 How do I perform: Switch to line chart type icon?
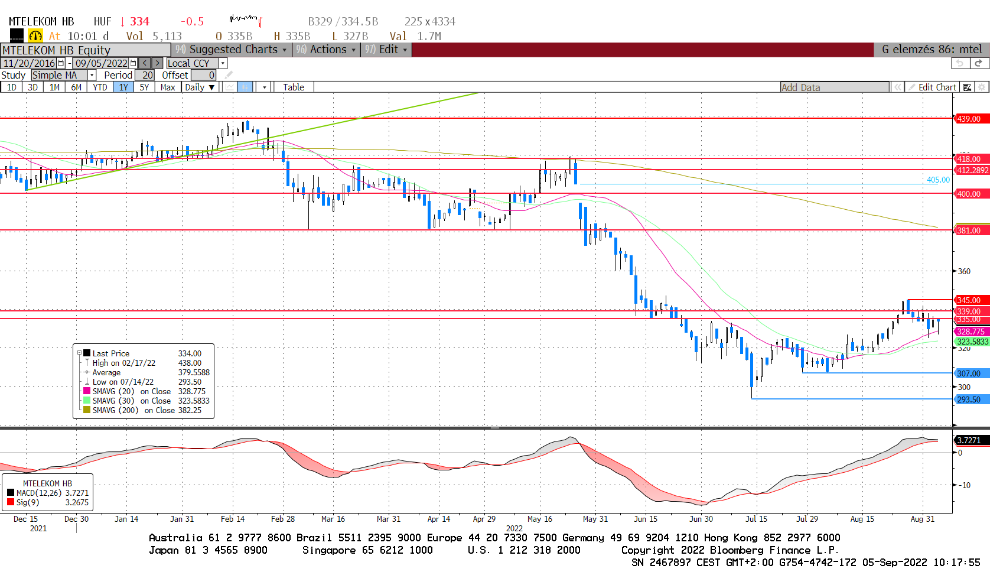coord(230,87)
